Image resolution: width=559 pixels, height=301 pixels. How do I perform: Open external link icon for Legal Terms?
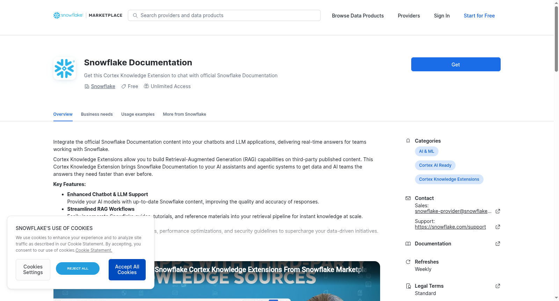click(x=498, y=286)
